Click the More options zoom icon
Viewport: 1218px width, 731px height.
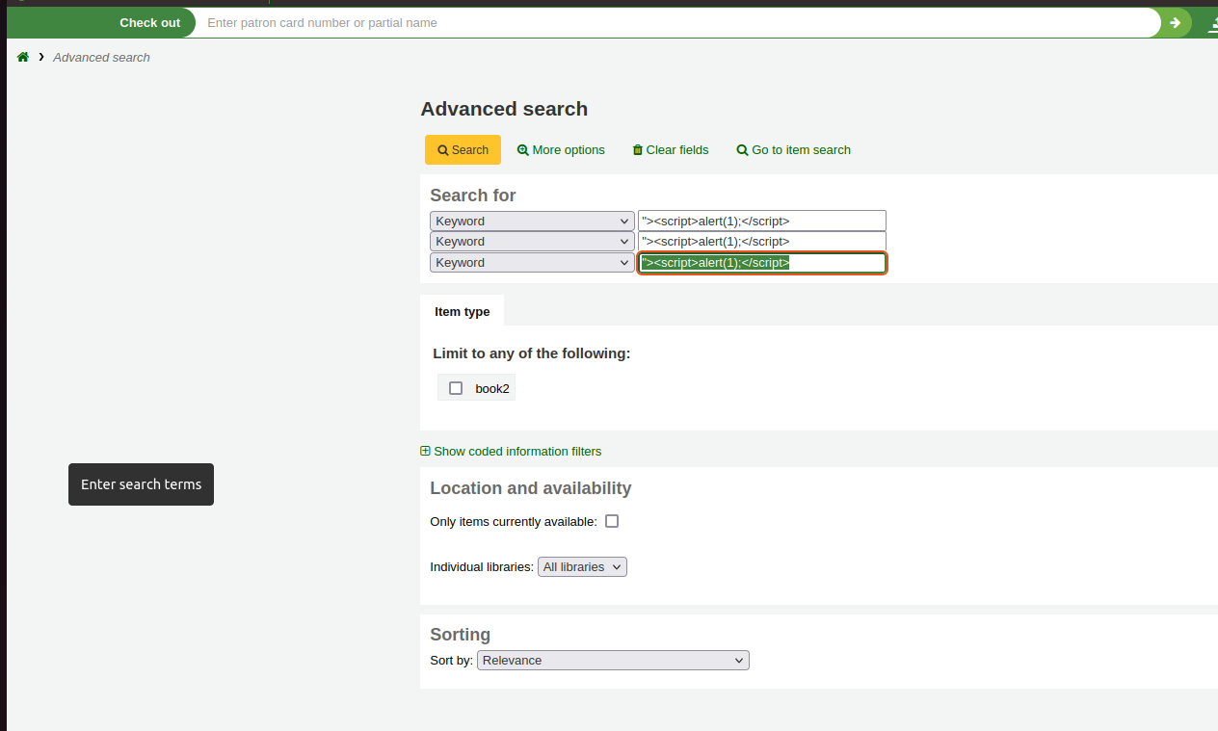(523, 150)
